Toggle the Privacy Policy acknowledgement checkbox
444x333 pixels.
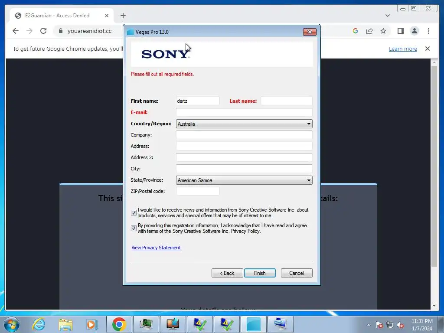pyautogui.click(x=134, y=228)
